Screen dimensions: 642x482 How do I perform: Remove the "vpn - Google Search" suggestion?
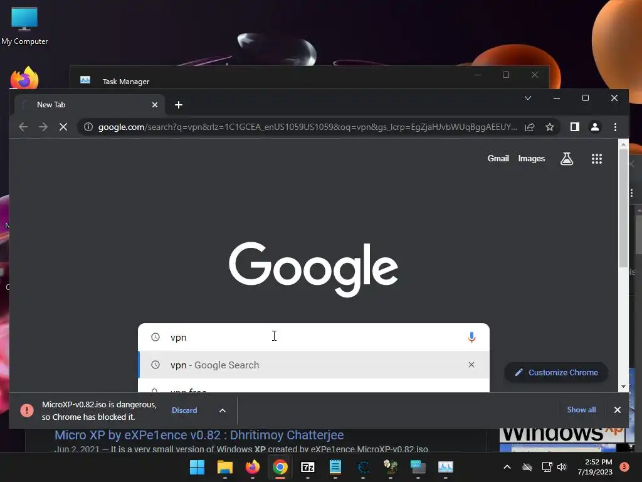pos(471,365)
